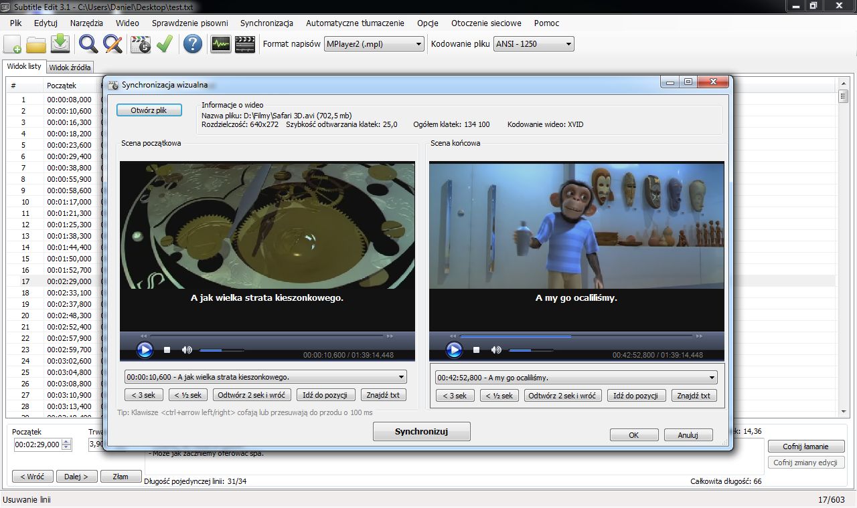Step start scene back half a second
857x508 pixels.
coord(188,395)
